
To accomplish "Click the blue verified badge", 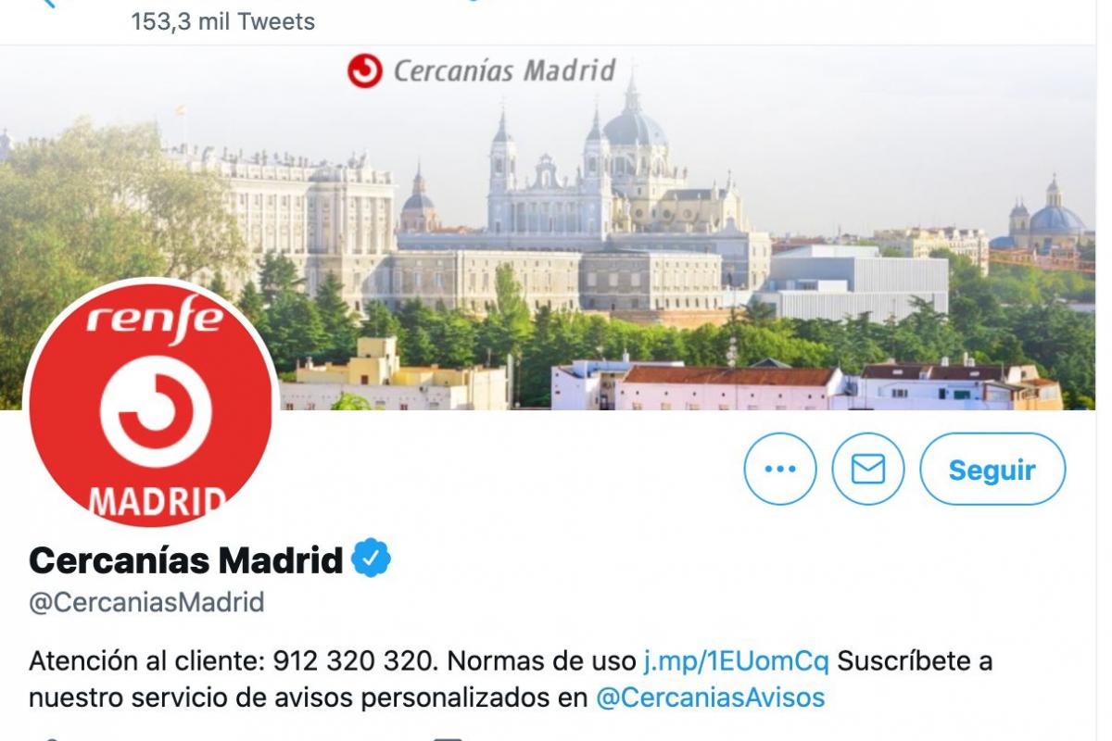I will (x=372, y=559).
